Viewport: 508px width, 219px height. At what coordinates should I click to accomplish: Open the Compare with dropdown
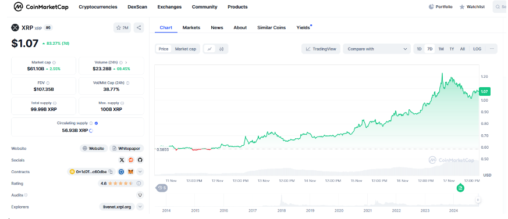[377, 49]
